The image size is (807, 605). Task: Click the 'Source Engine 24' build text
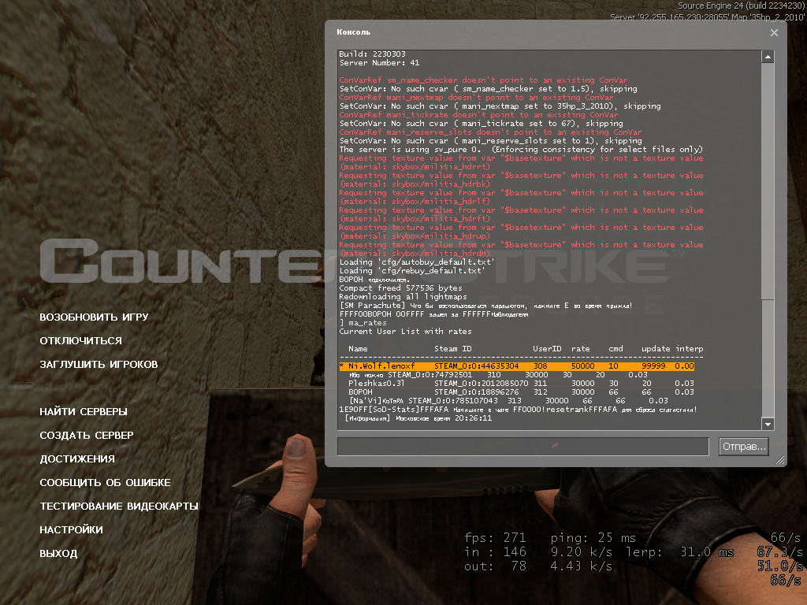[x=741, y=6]
